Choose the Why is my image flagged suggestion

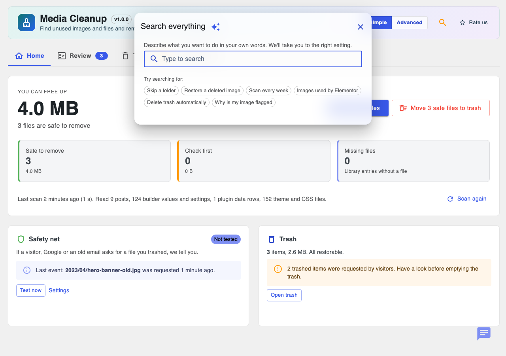(x=244, y=102)
